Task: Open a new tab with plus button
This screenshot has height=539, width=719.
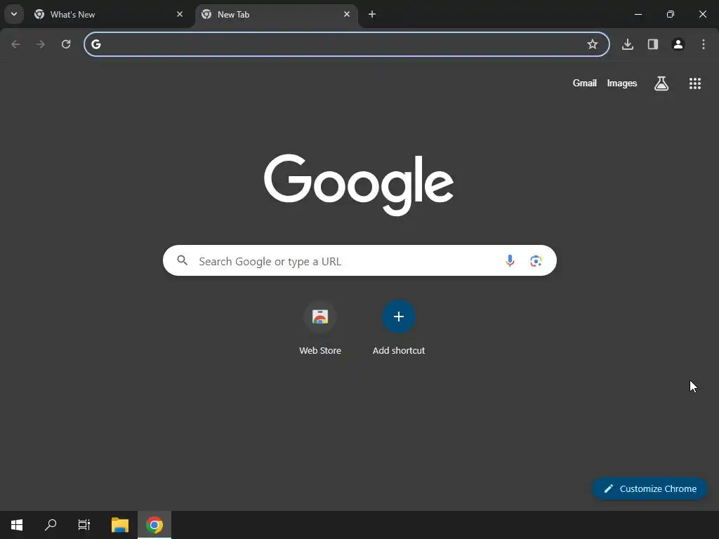Action: (x=372, y=14)
